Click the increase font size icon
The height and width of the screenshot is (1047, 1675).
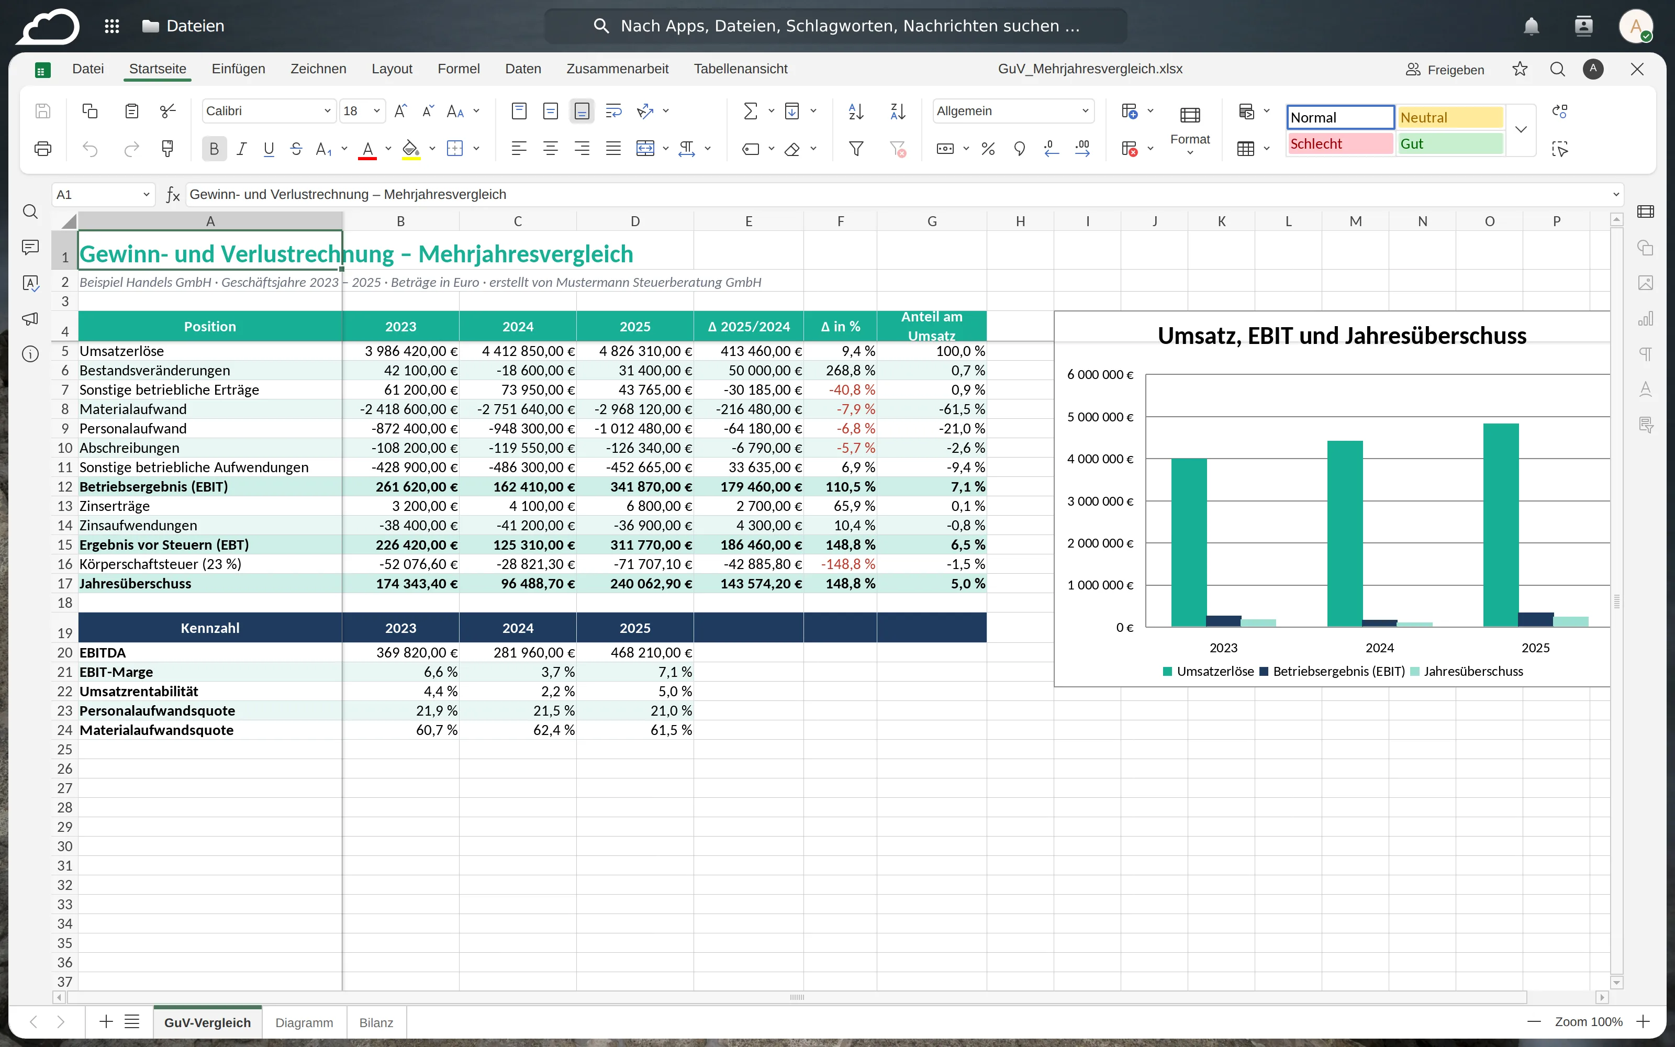click(400, 111)
